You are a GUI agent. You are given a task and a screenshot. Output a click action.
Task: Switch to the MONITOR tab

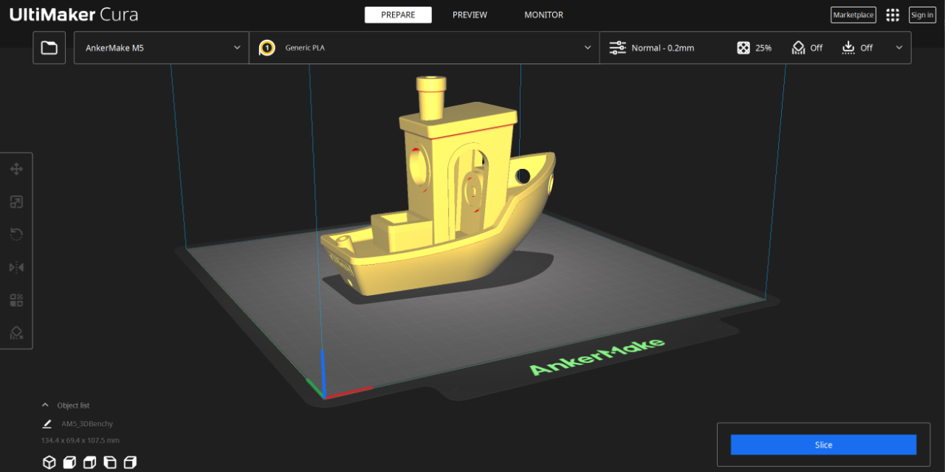(x=543, y=15)
